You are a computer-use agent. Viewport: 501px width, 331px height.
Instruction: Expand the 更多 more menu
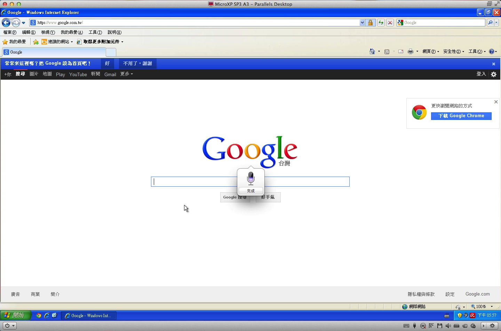127,74
